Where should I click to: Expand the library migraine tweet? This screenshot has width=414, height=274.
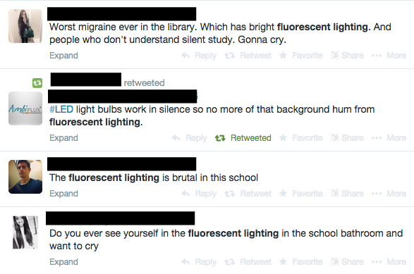pos(63,56)
